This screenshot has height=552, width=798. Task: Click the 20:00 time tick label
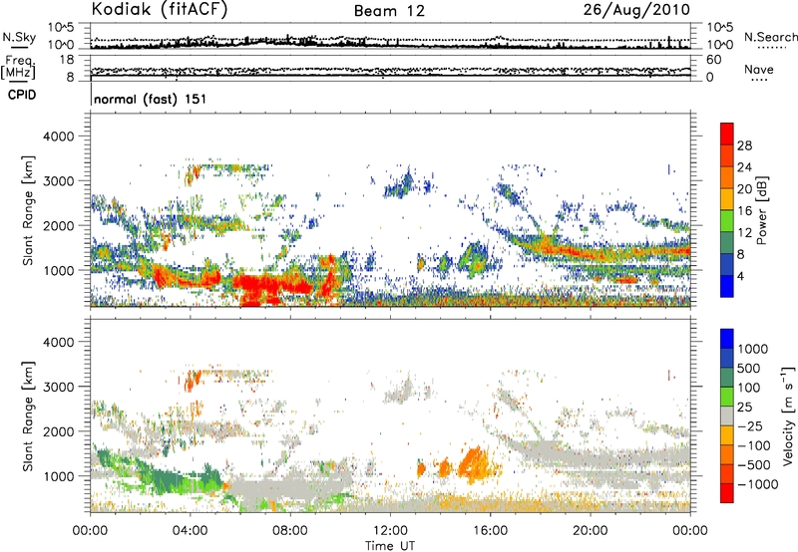(x=590, y=531)
